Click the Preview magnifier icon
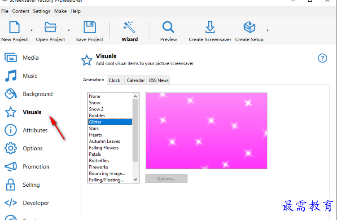337x220 pixels. pos(168,27)
